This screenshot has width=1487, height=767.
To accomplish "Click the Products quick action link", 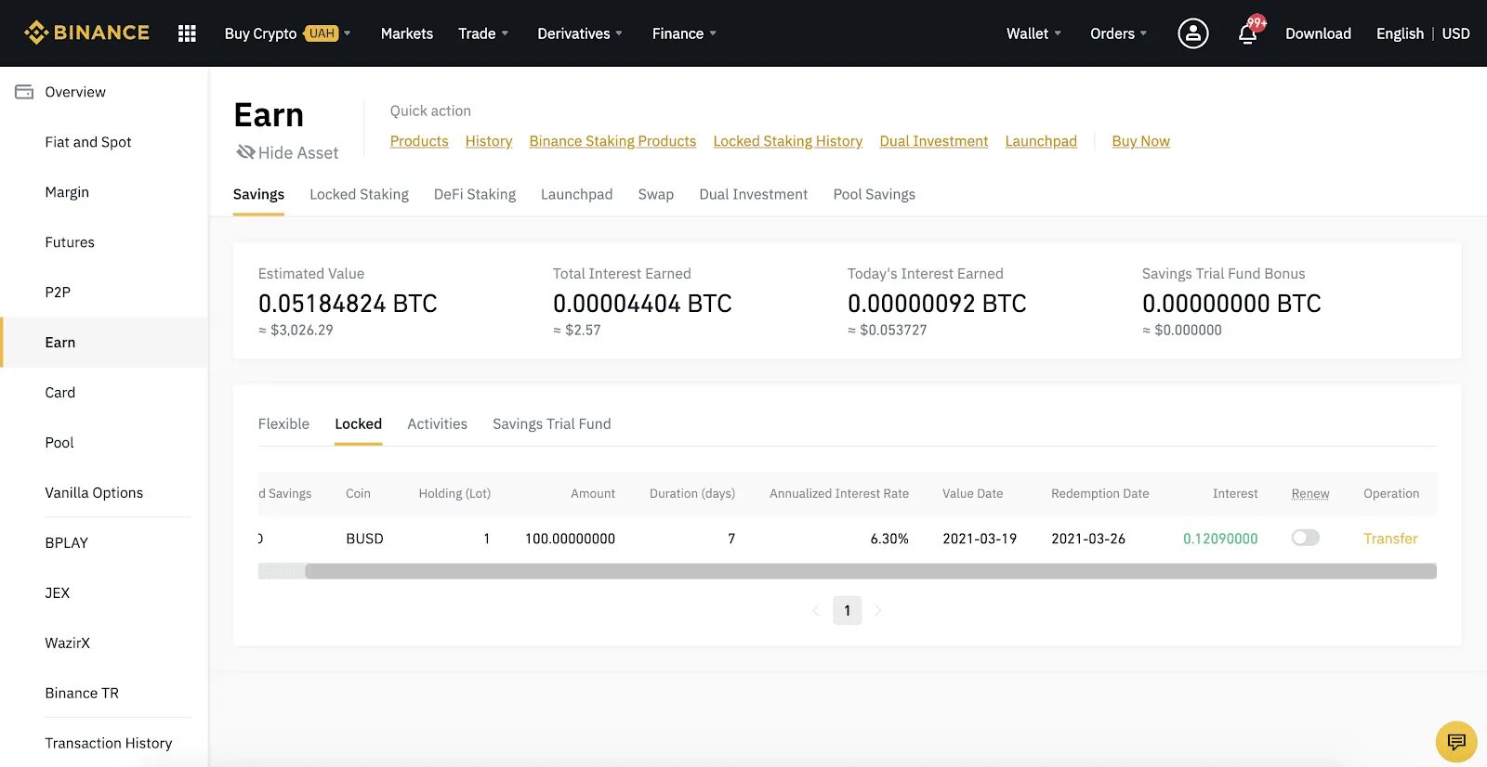I will [419, 141].
